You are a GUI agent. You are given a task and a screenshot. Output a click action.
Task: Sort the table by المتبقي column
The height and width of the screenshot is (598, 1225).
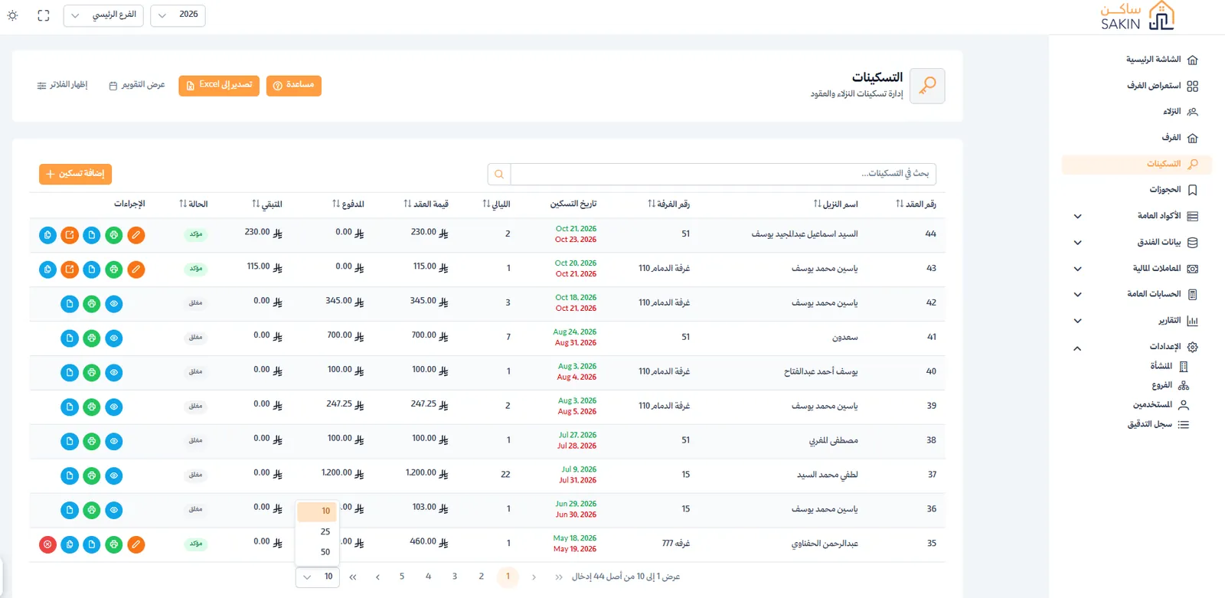(x=267, y=204)
